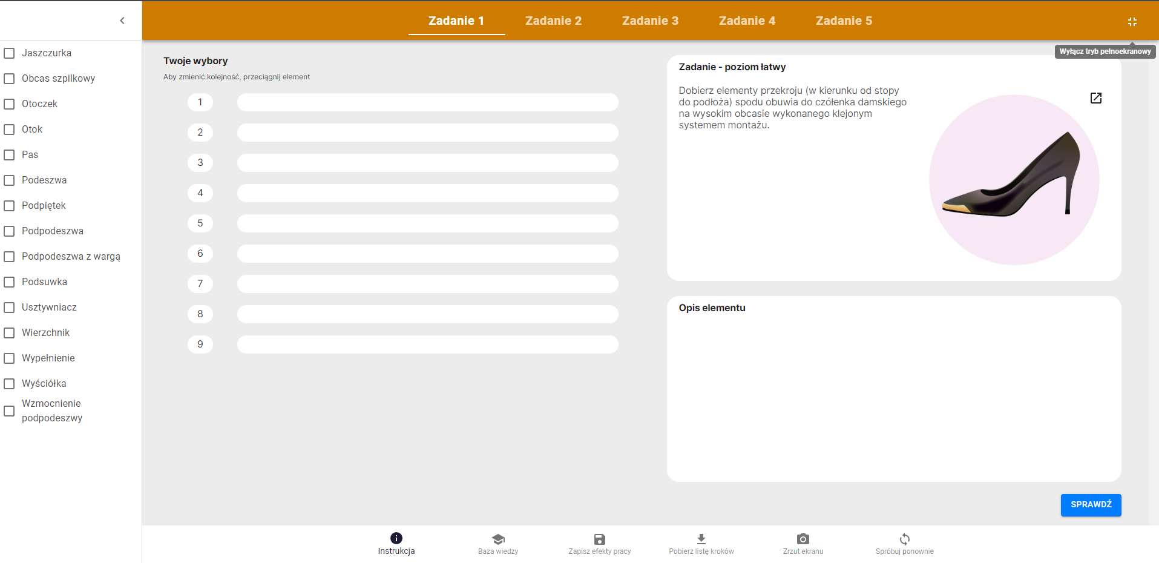
Task: Open shoe image in enlarged view
Action: (1095, 98)
